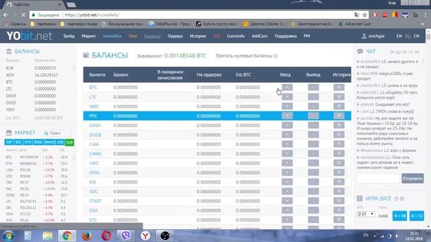Select the RUR market tab

(x=69, y=142)
